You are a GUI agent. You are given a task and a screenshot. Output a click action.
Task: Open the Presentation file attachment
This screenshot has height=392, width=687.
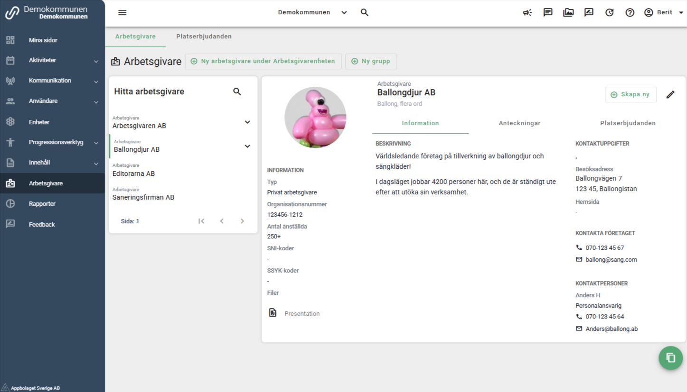(x=301, y=314)
